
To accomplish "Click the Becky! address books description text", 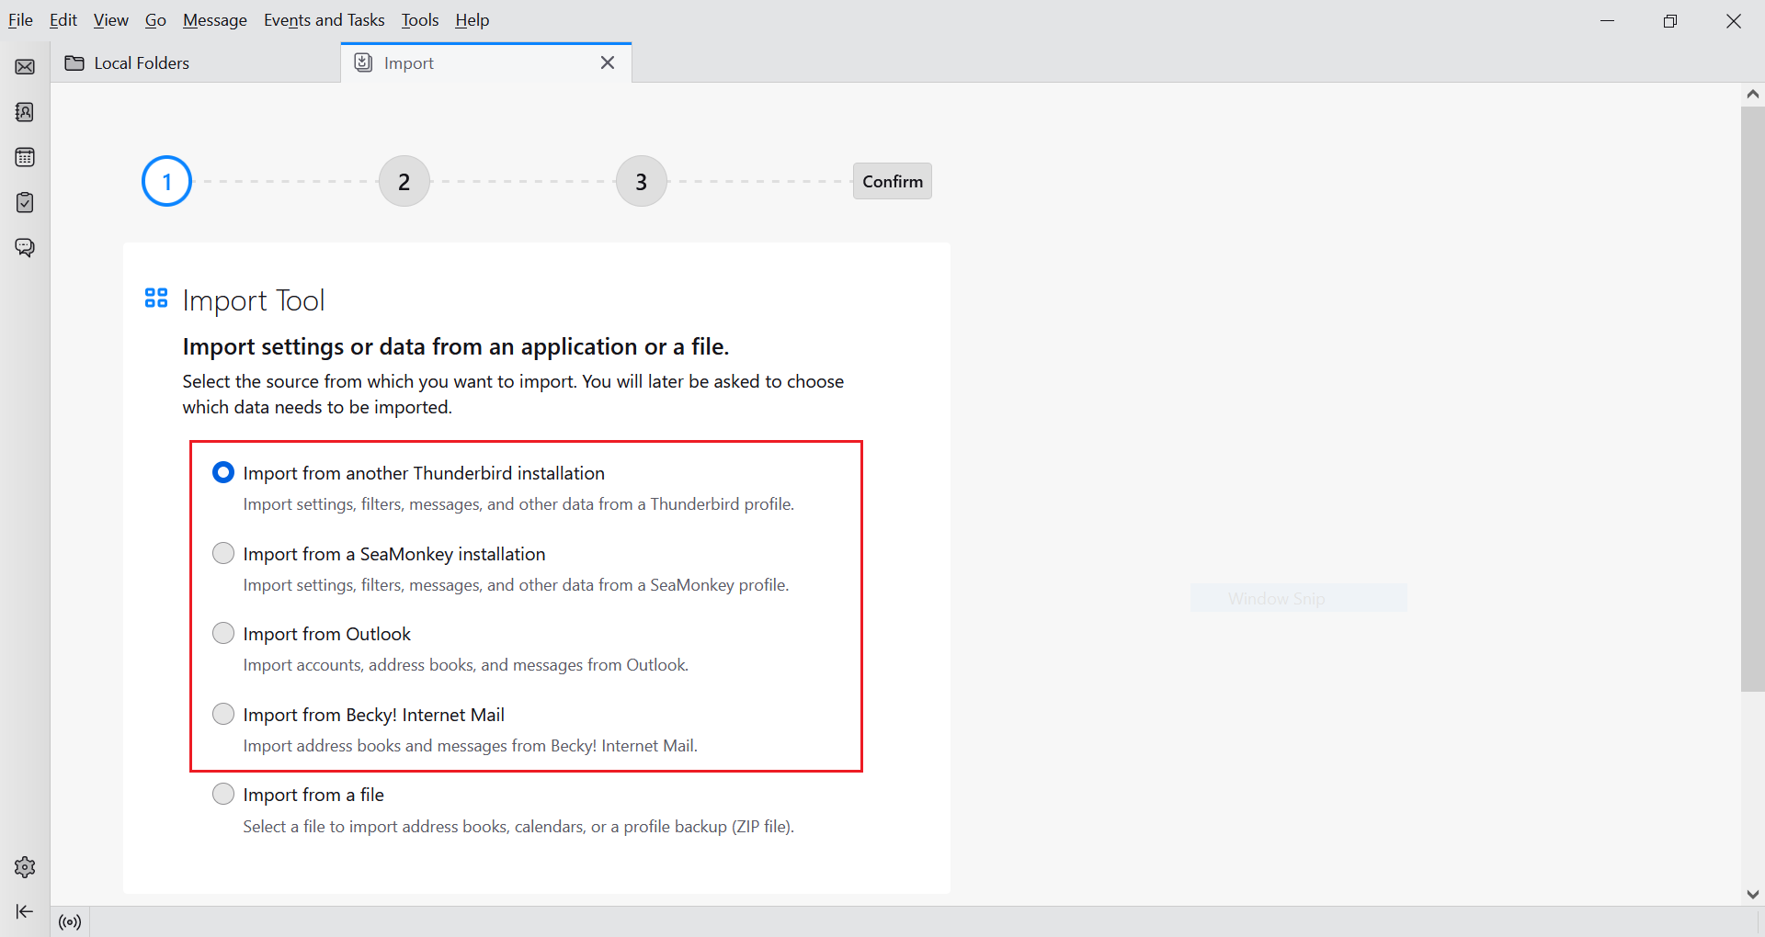I will coord(470,746).
